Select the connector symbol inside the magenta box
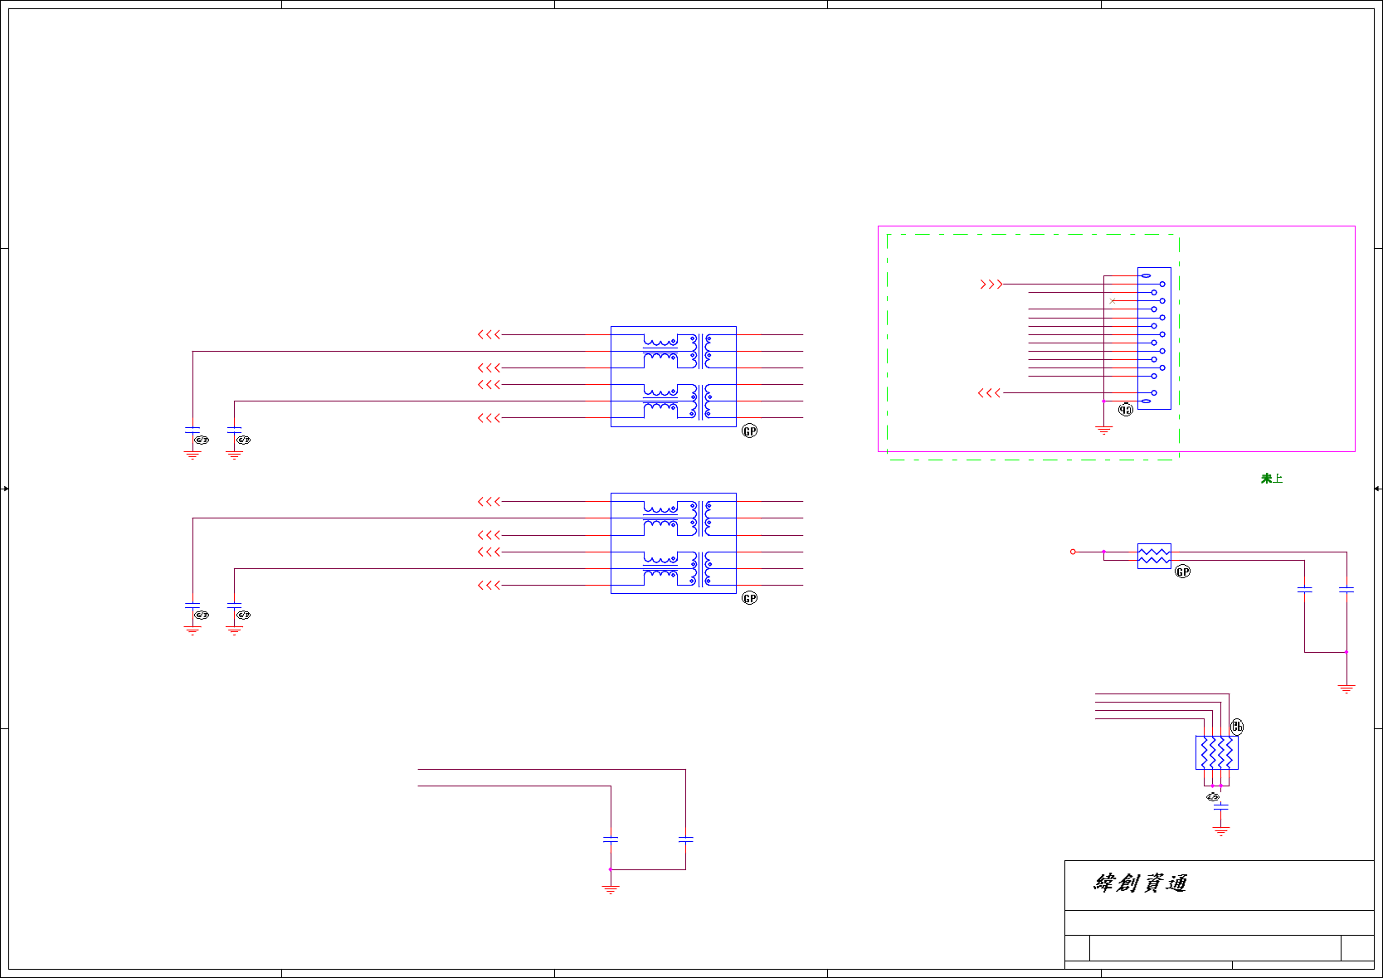Viewport: 1383px width, 978px height. tap(1154, 338)
